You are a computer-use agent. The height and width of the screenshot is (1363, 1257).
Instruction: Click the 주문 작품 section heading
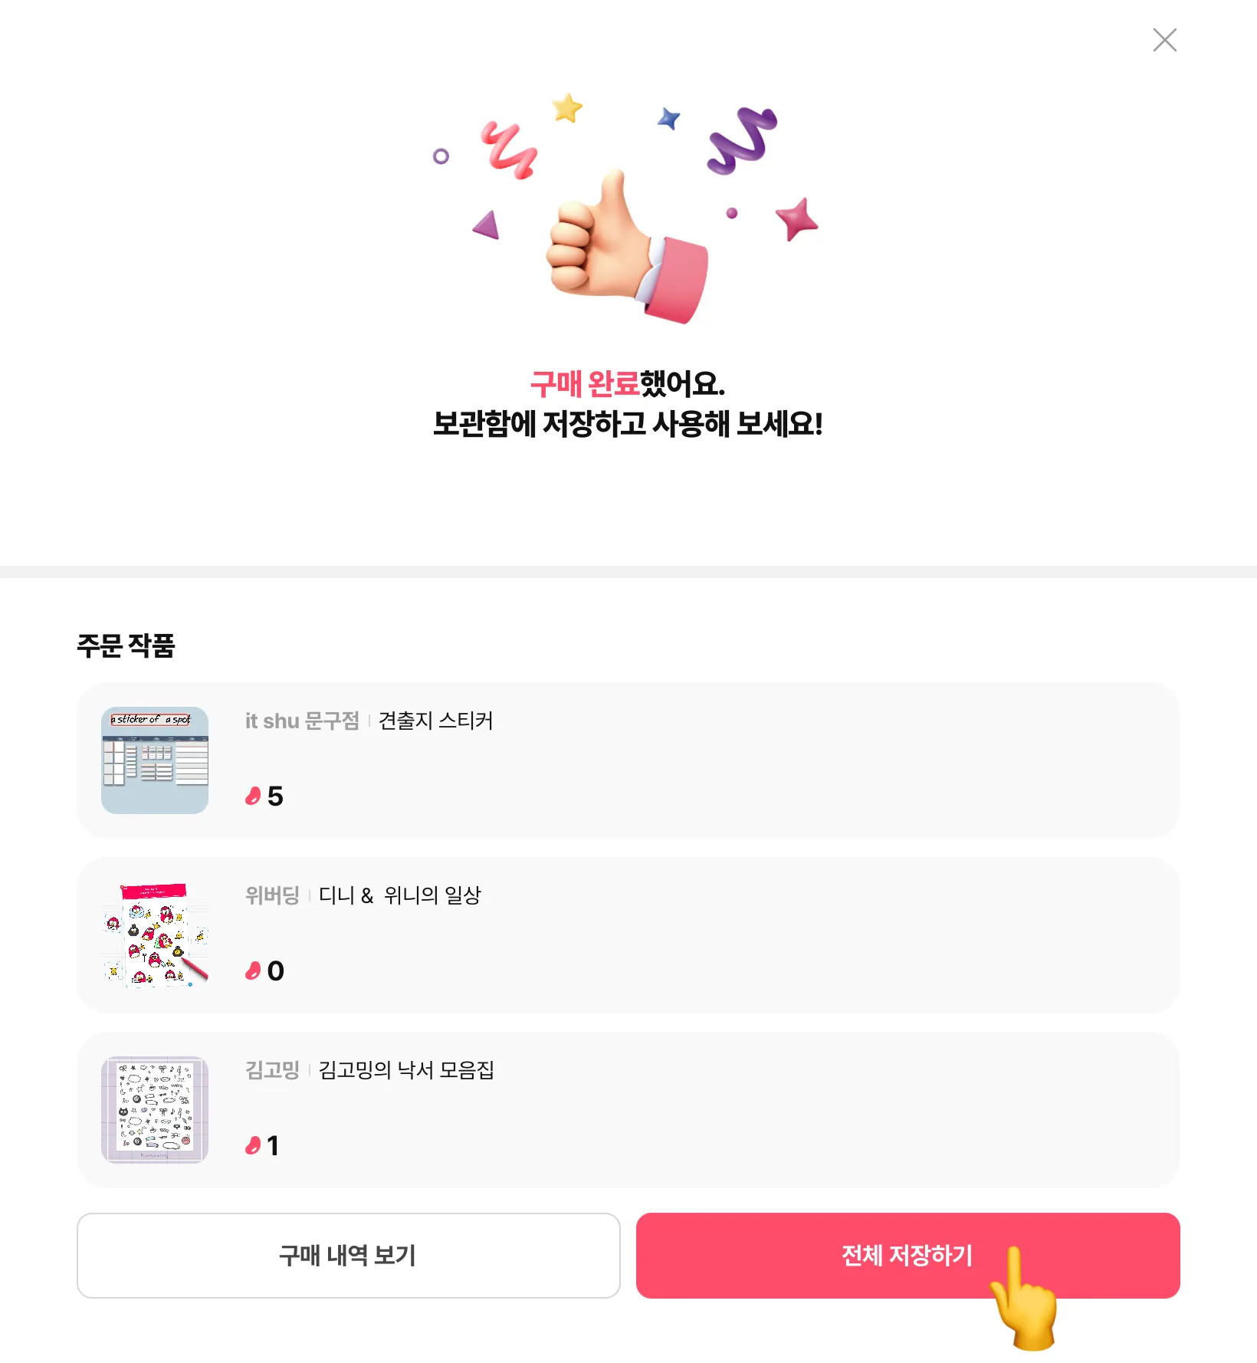pyautogui.click(x=126, y=645)
